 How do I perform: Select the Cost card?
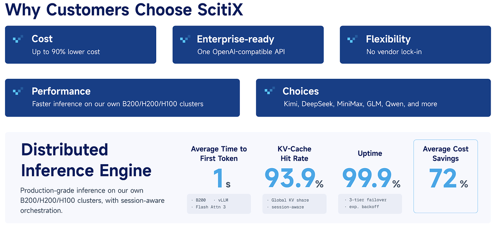click(x=81, y=45)
